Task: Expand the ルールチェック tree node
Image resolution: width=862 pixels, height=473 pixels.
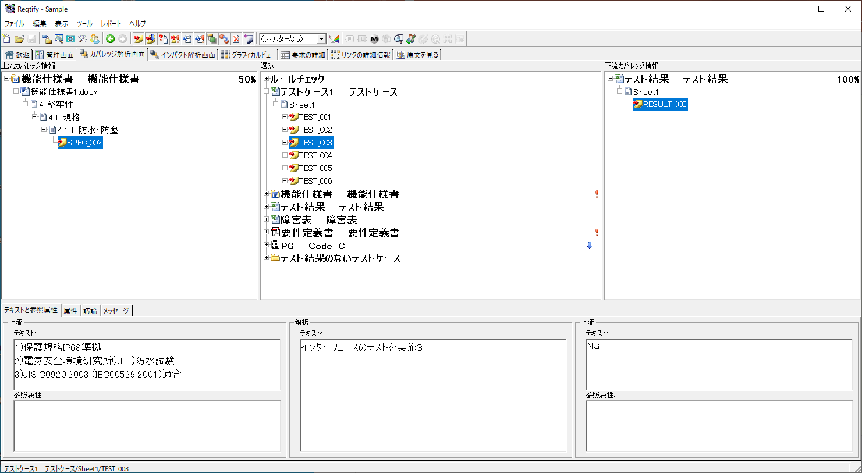Action: pyautogui.click(x=267, y=79)
